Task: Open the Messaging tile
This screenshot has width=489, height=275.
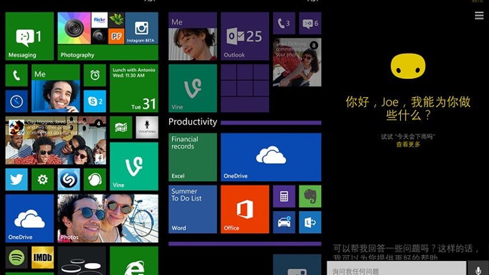Action: [x=29, y=36]
